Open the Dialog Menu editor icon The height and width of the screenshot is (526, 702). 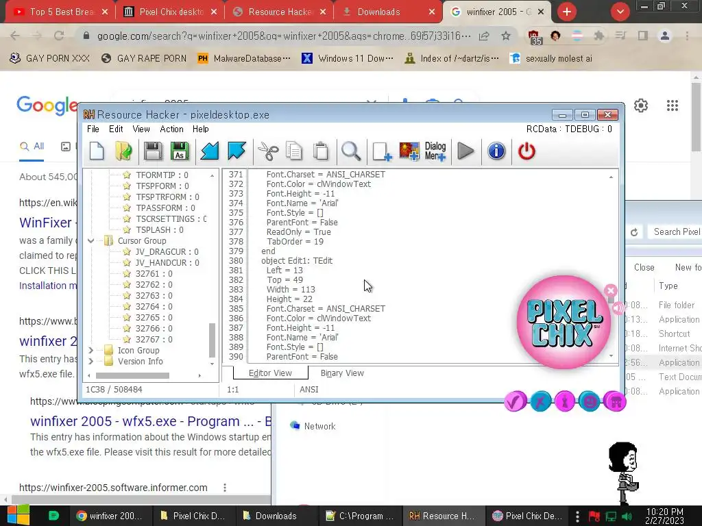435,151
